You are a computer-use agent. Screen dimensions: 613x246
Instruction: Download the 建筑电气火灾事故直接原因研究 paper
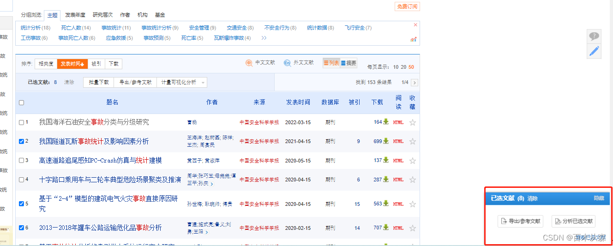[x=386, y=204]
